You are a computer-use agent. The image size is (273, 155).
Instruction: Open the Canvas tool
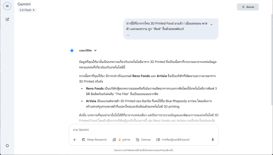click(143, 140)
